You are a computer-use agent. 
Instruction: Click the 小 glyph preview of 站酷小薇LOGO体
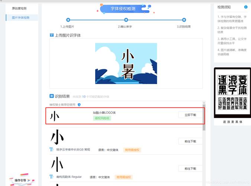click(55, 116)
